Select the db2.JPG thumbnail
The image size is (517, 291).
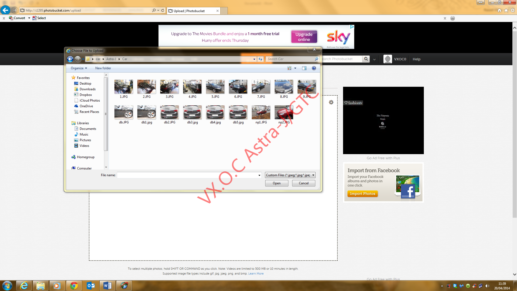169,112
